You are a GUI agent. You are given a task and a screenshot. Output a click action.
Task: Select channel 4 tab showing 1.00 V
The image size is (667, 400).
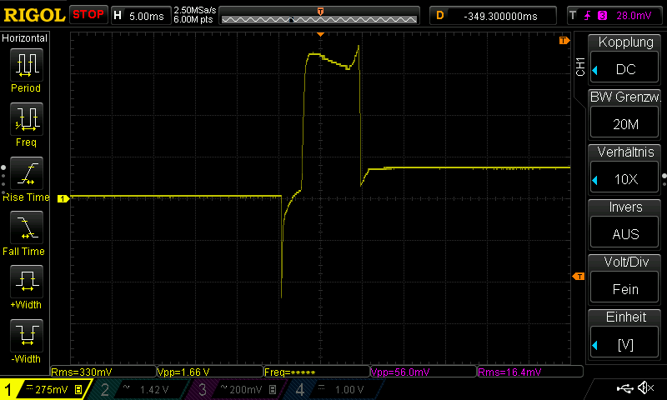[x=334, y=389]
